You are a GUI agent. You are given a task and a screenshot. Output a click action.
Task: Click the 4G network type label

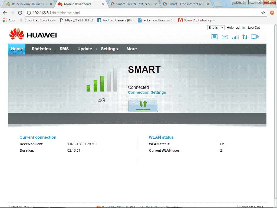point(102,100)
